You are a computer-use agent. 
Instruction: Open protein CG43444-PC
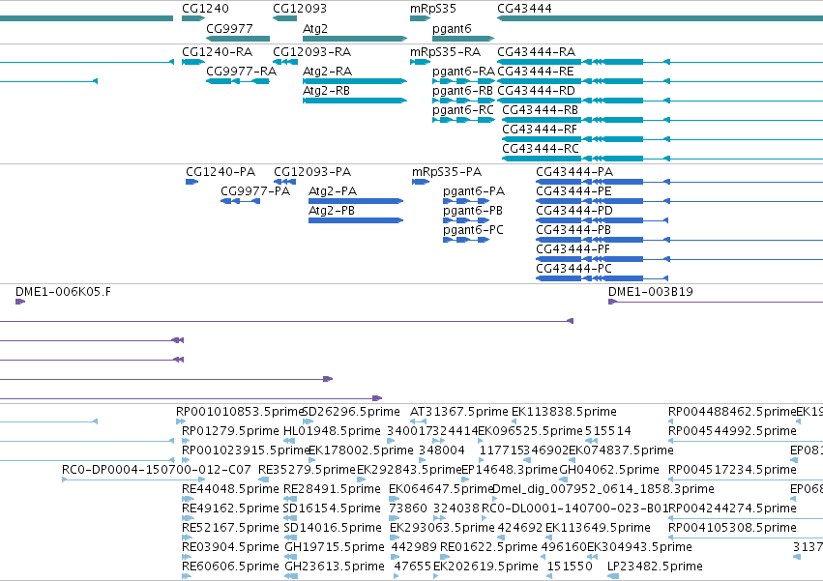(603, 279)
